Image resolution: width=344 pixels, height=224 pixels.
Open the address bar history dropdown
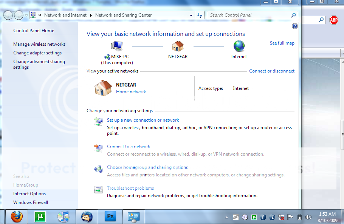pyautogui.click(x=191, y=15)
